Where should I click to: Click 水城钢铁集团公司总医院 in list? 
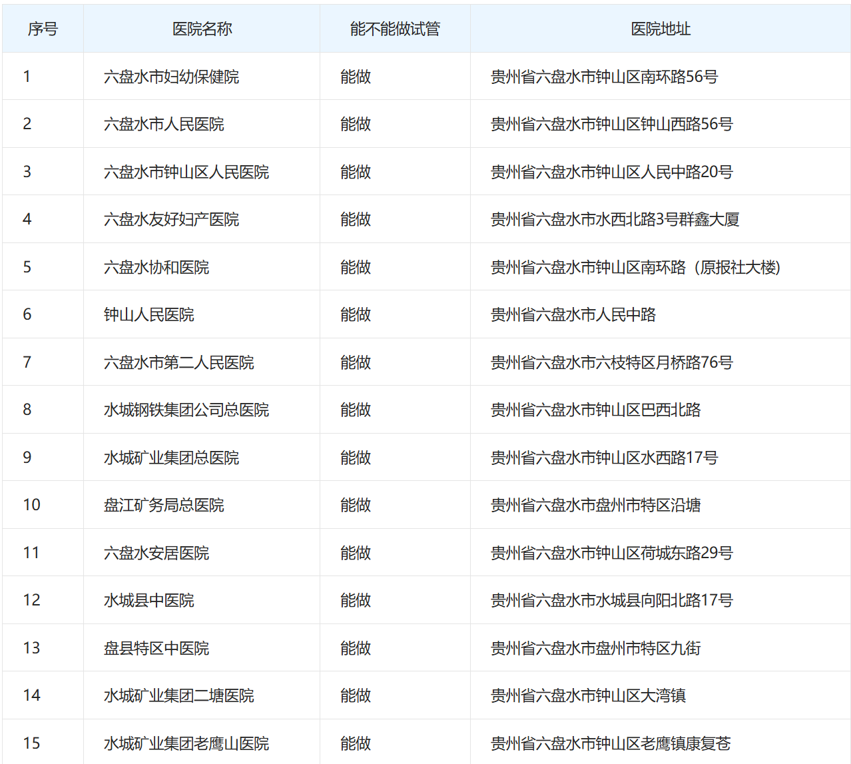pyautogui.click(x=186, y=410)
